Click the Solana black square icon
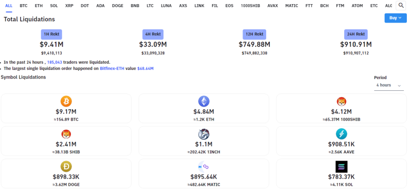411x194 pixels. [341, 166]
